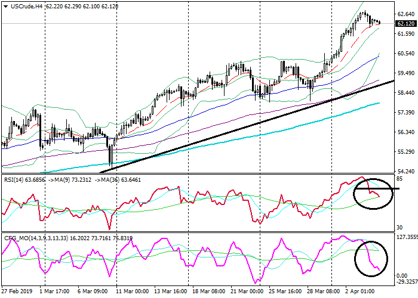Click the 54.240 price axis label

tap(405, 171)
